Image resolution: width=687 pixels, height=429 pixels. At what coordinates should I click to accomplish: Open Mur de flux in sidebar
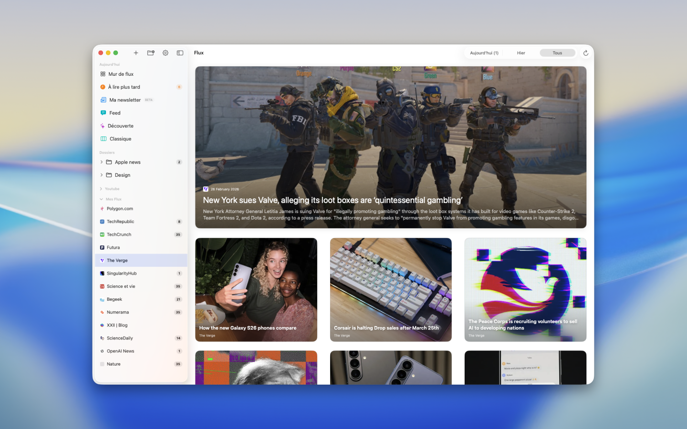pos(121,74)
